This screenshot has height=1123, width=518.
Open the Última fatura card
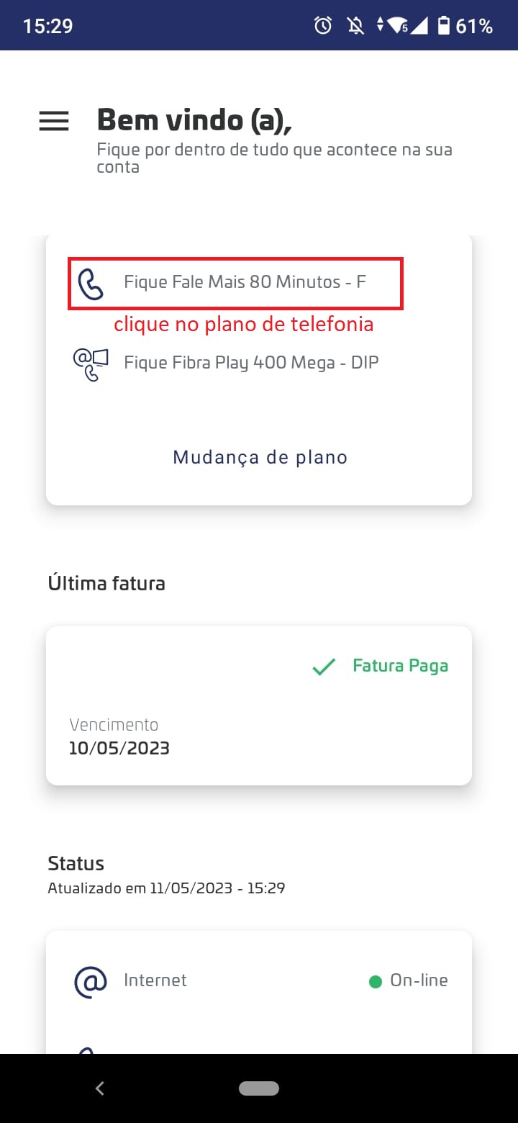tap(259, 705)
